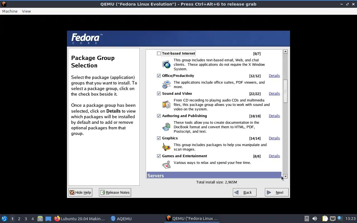The width and height of the screenshot is (357, 223).
Task: Switch to workspace 4
Action: point(32,219)
